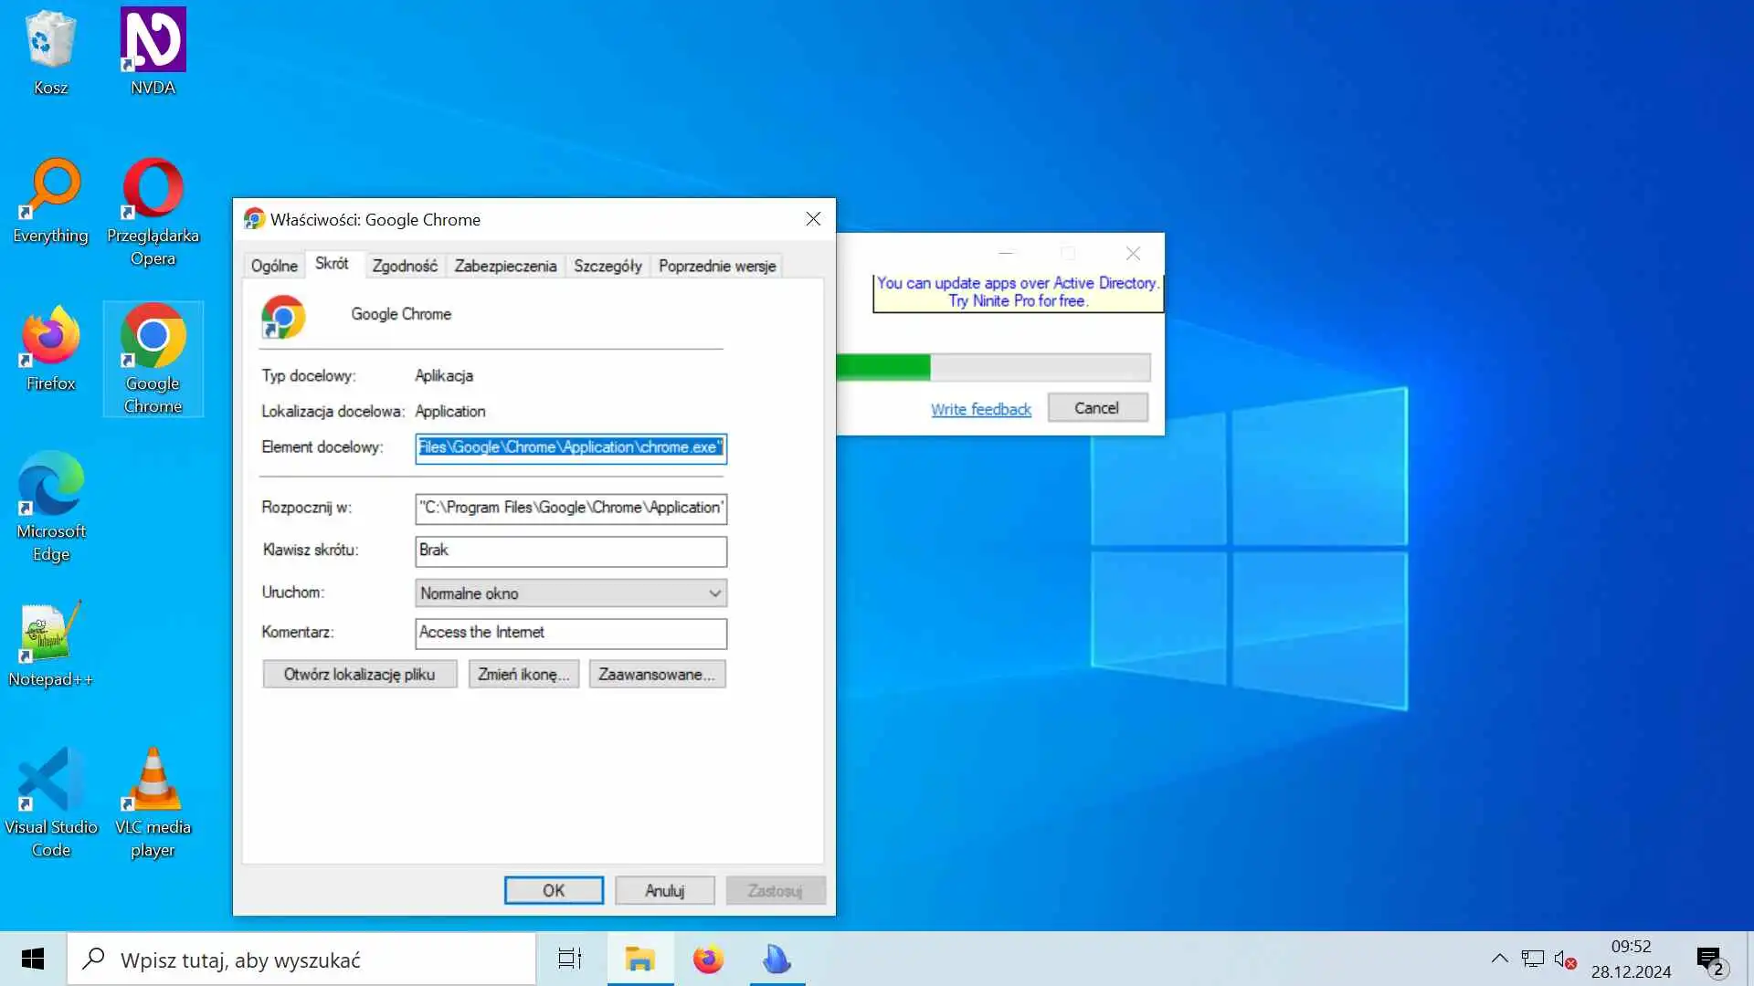Click the Otwórz lokalizację pliku button
The width and height of the screenshot is (1754, 986).
359,675
